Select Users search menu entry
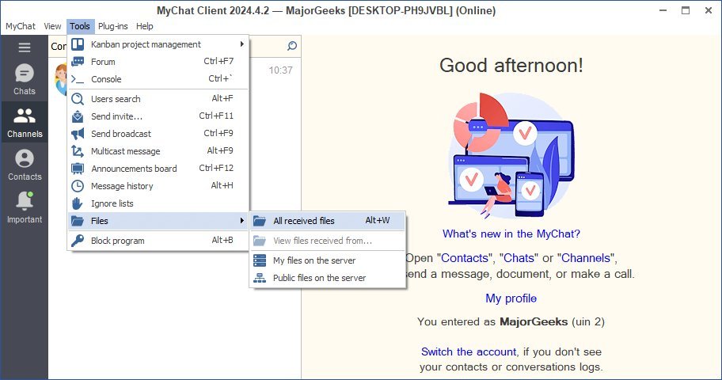 click(x=158, y=99)
